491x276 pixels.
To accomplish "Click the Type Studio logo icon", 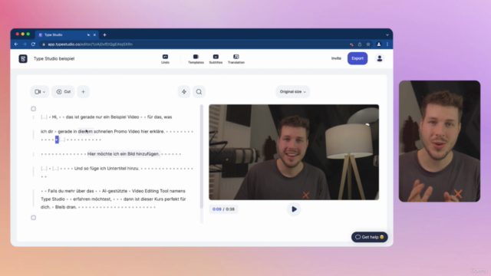I will [23, 58].
